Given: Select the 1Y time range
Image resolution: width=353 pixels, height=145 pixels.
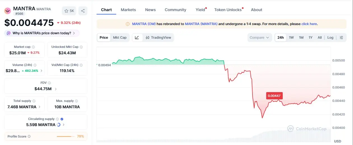Looking at the screenshot, I should (x=310, y=38).
